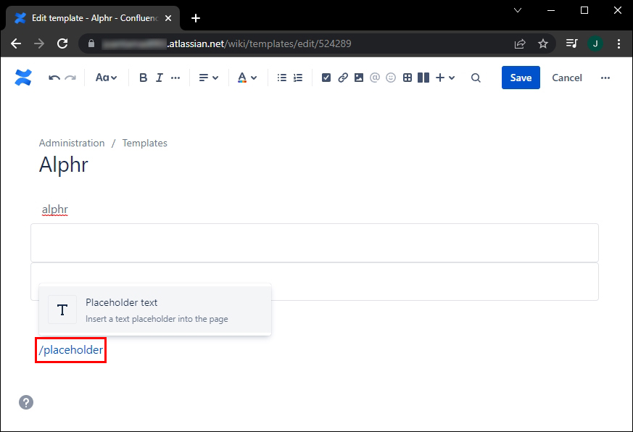This screenshot has width=633, height=432.
Task: View site information lock icon
Action: 91,43
